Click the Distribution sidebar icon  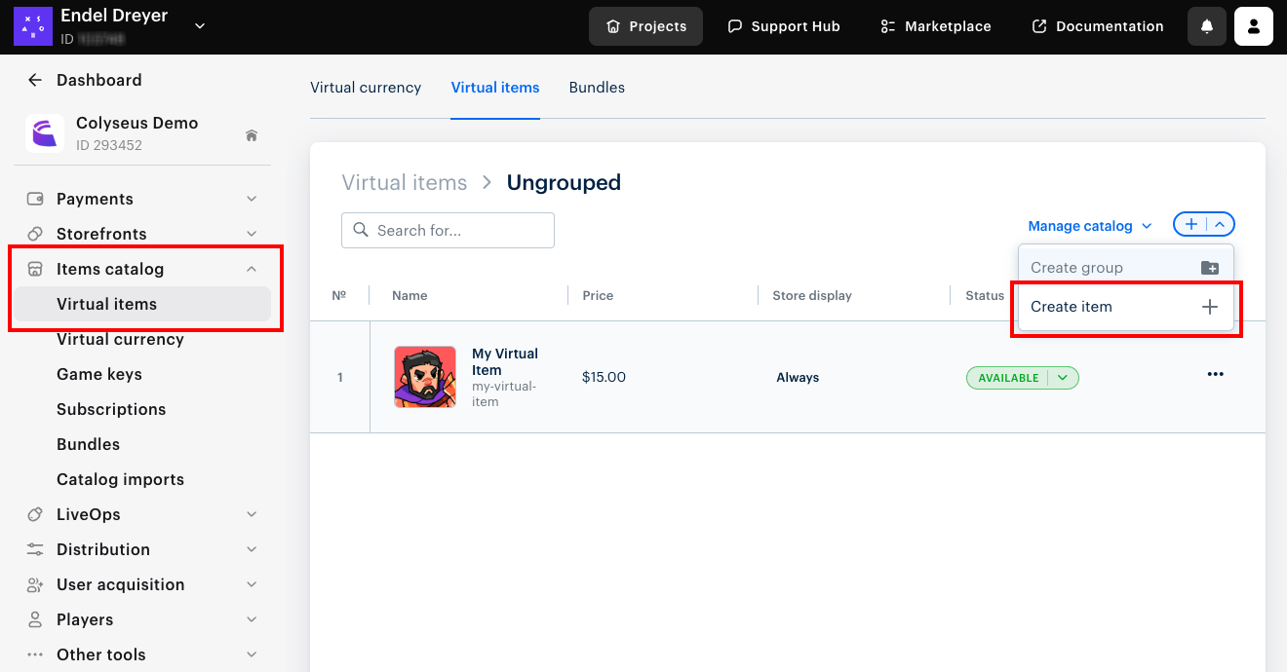pos(34,549)
